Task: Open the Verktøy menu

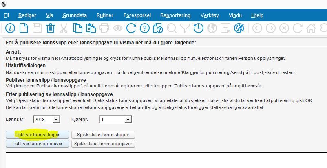Action: [210, 15]
